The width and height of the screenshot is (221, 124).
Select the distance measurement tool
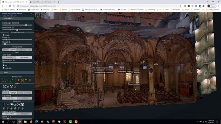tap(11, 80)
